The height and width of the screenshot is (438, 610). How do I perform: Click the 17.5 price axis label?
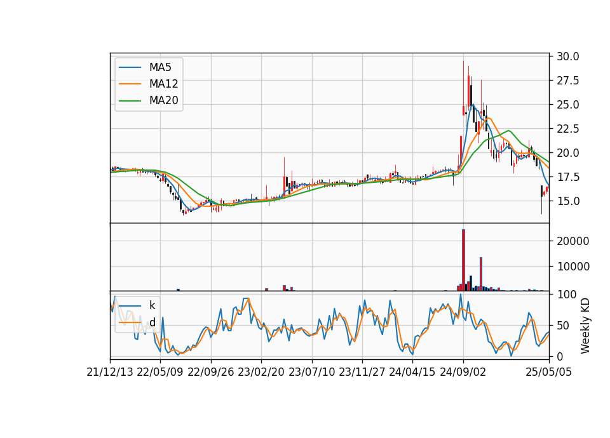click(568, 177)
